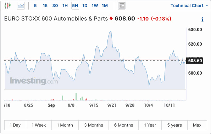
Task: Show the 3 Months range
Action: coord(94,125)
